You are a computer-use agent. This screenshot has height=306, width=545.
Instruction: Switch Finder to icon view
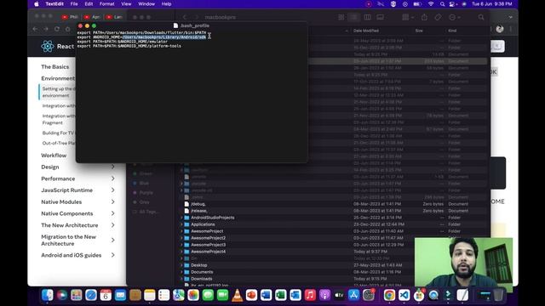tap(341, 17)
